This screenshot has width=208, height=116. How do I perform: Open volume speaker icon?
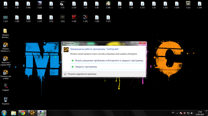192,113
